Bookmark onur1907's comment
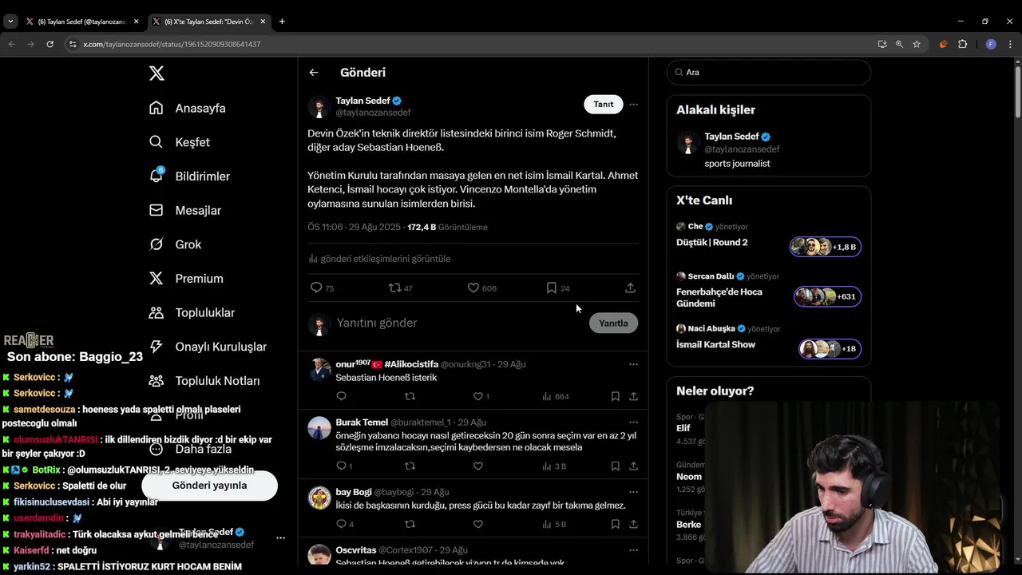Screen dimensions: 1022x575 click(616, 396)
